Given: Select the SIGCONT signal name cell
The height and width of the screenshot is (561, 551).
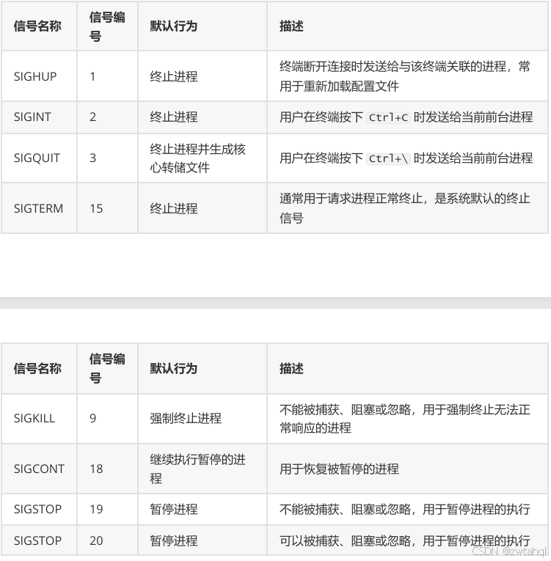Looking at the screenshot, I should tap(39, 469).
